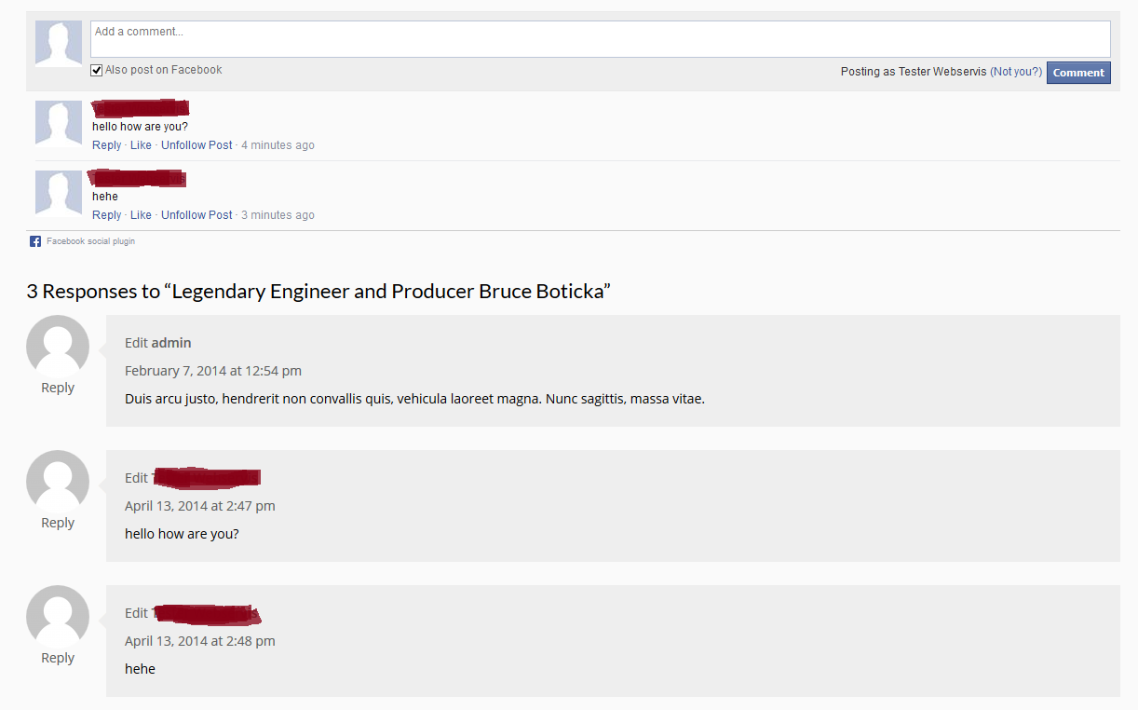Open 'Facebook social plugin' link
Viewport: 1138px width, 710px height.
(x=90, y=241)
